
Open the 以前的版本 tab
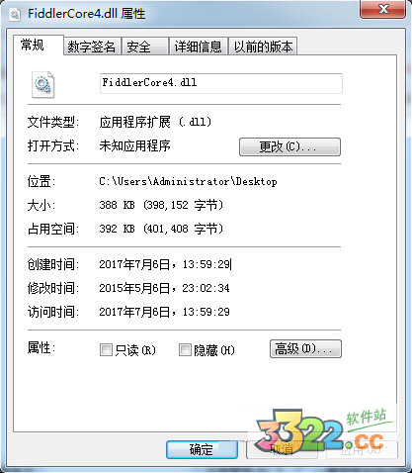[x=263, y=47]
